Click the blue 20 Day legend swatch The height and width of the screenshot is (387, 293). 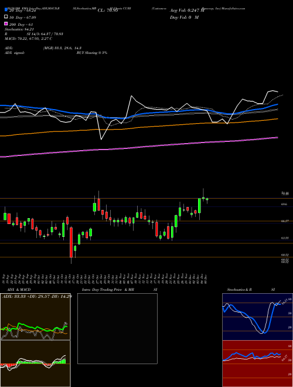coord(6,9)
